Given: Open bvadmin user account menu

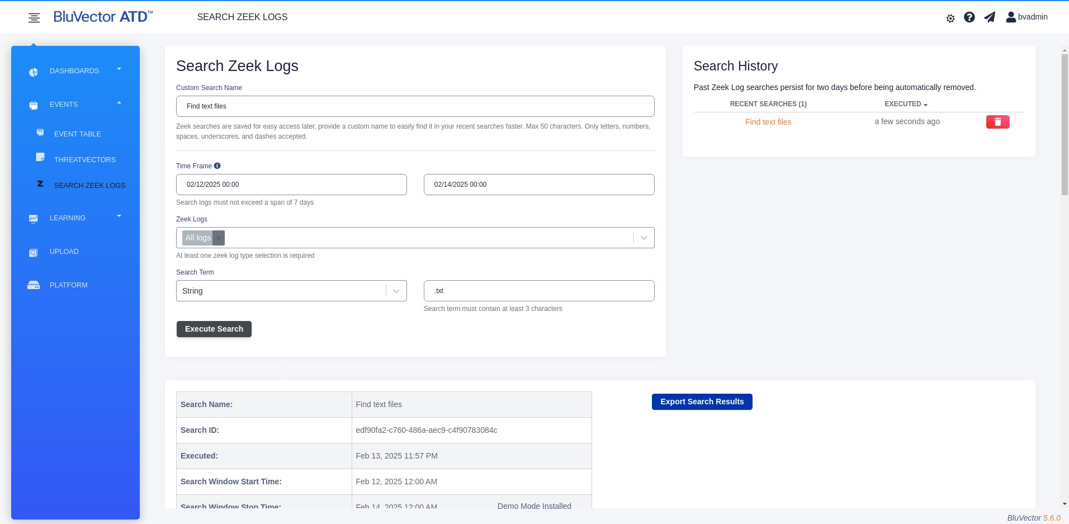Looking at the screenshot, I should pyautogui.click(x=1027, y=17).
